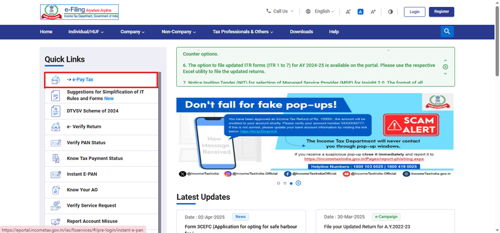Decrease font size with A- icon

[x=348, y=12]
